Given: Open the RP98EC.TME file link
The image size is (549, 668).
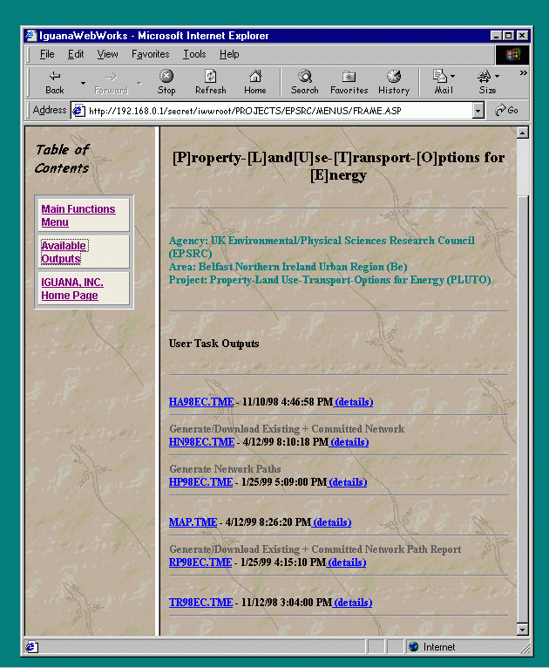Looking at the screenshot, I should (x=200, y=562).
